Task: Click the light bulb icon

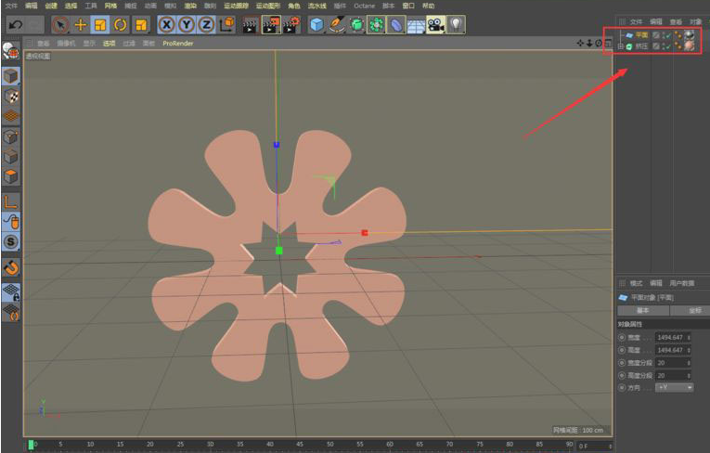Action: coord(458,25)
